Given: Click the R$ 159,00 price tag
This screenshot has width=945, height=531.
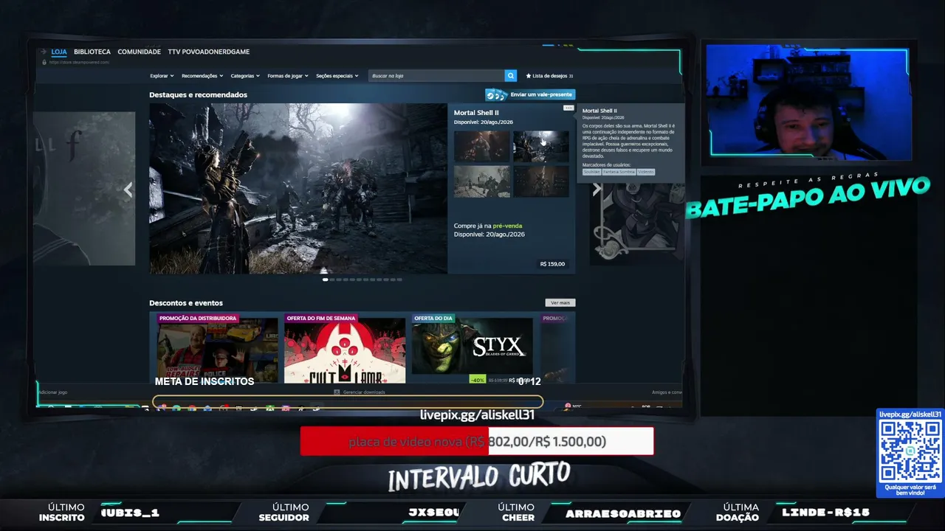Looking at the screenshot, I should click(x=552, y=264).
